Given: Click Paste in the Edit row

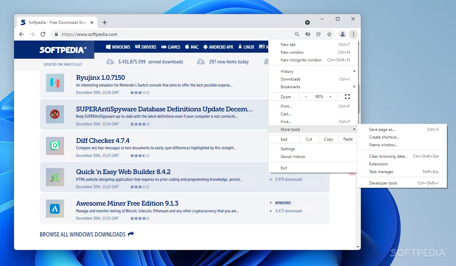Looking at the screenshot, I should pyautogui.click(x=348, y=139).
